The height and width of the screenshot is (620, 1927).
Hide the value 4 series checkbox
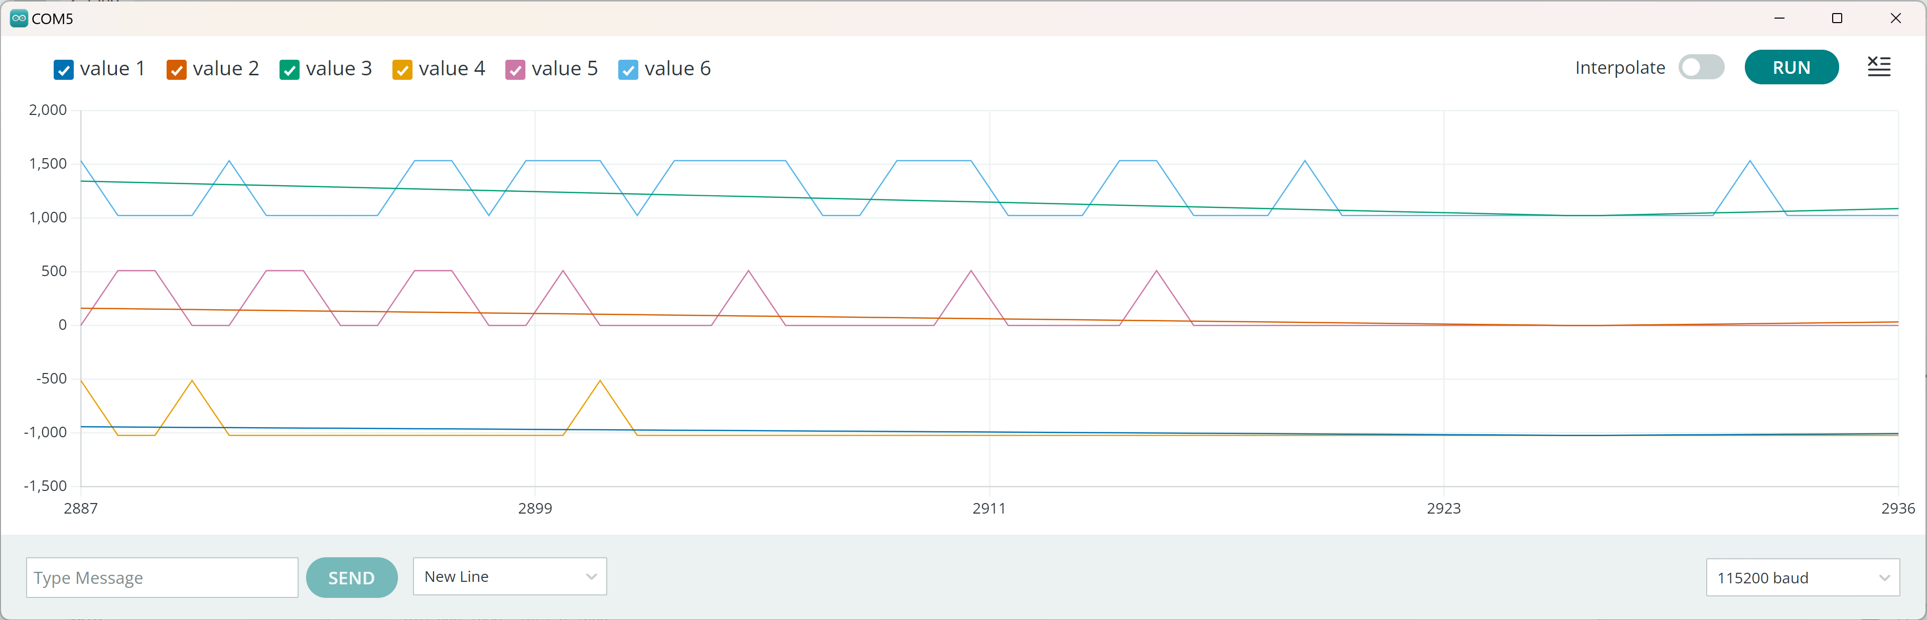[x=402, y=70]
